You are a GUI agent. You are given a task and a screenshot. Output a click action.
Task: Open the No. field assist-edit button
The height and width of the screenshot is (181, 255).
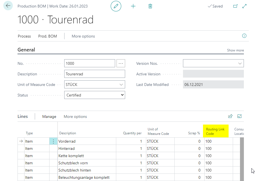click(121, 63)
